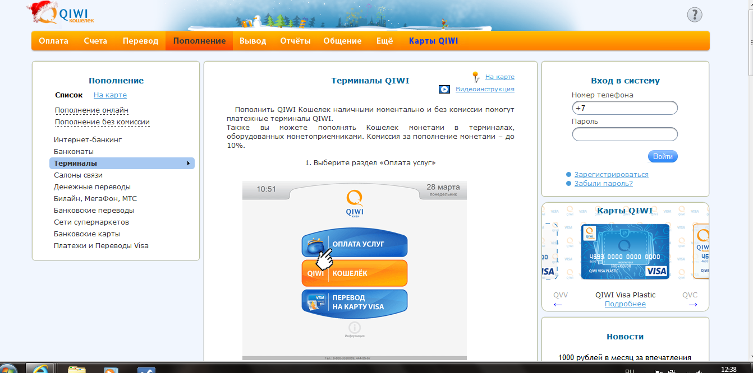Screen dimensions: 753x373
Task: Open the Карты QIWI menu item
Action: [433, 41]
